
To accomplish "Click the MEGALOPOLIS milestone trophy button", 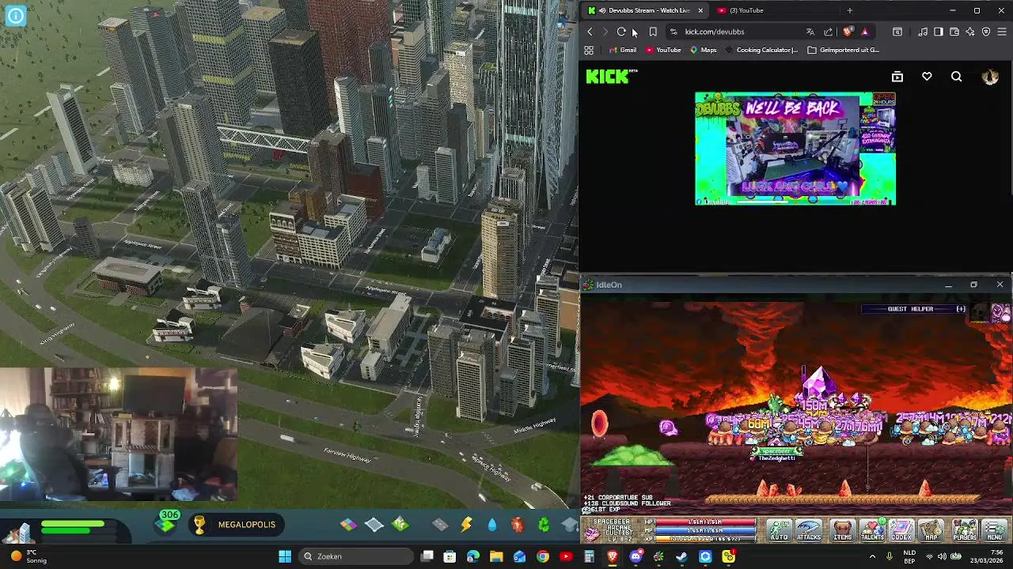I will click(x=237, y=525).
